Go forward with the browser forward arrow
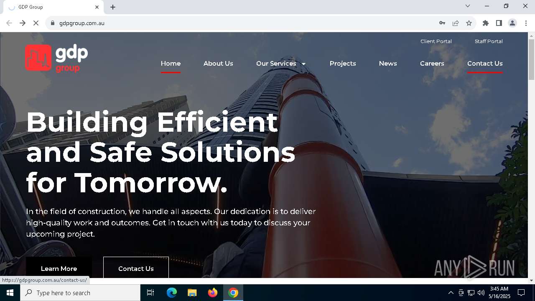 click(x=23, y=23)
